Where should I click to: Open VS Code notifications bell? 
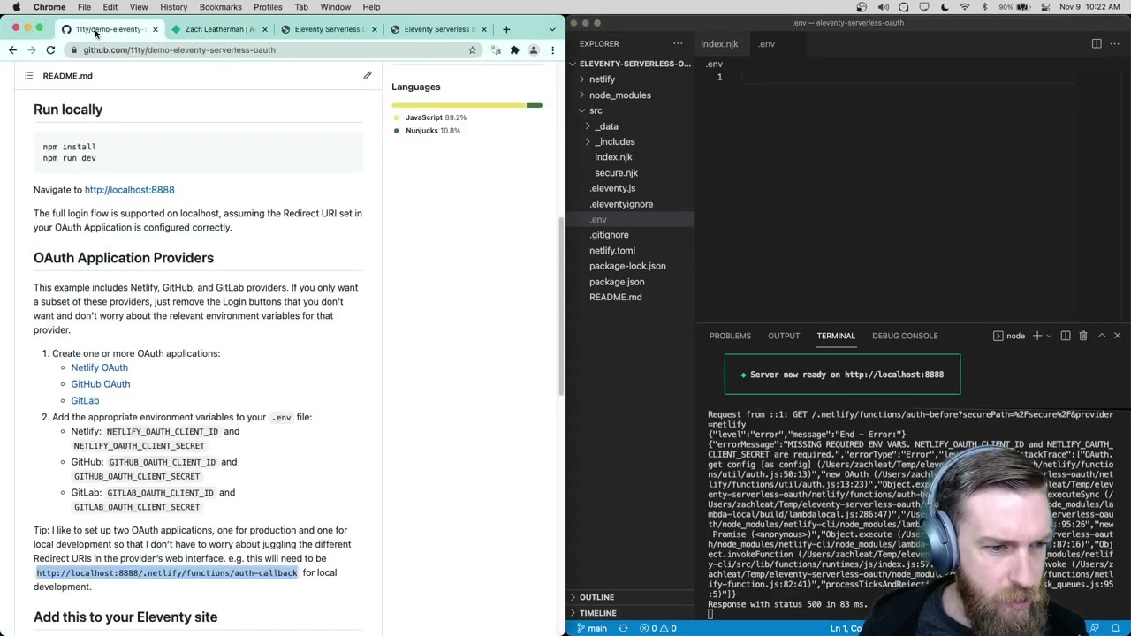1115,628
